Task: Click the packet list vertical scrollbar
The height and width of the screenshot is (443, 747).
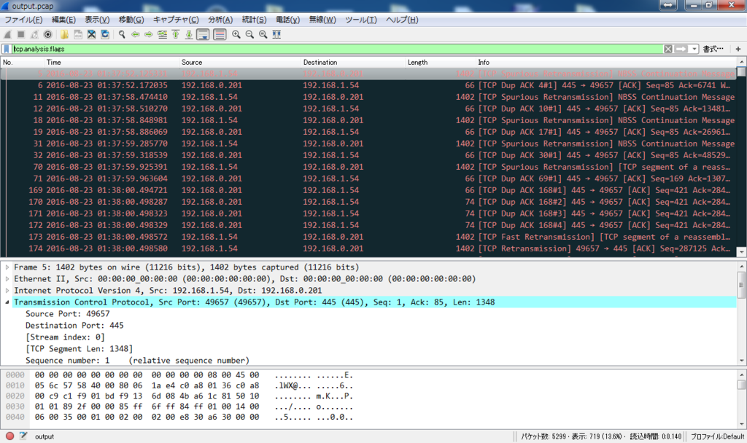Action: click(x=742, y=157)
